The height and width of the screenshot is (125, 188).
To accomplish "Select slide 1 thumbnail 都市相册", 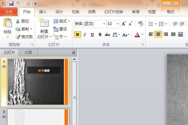I will (x=36, y=82).
